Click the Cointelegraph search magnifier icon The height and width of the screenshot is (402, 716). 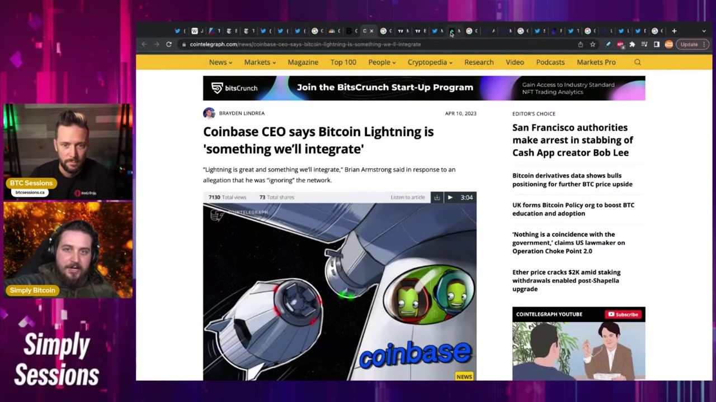[x=638, y=62]
